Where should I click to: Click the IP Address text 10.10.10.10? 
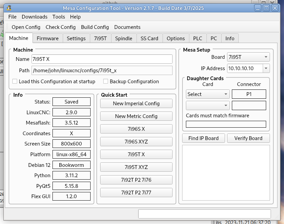coord(241,68)
